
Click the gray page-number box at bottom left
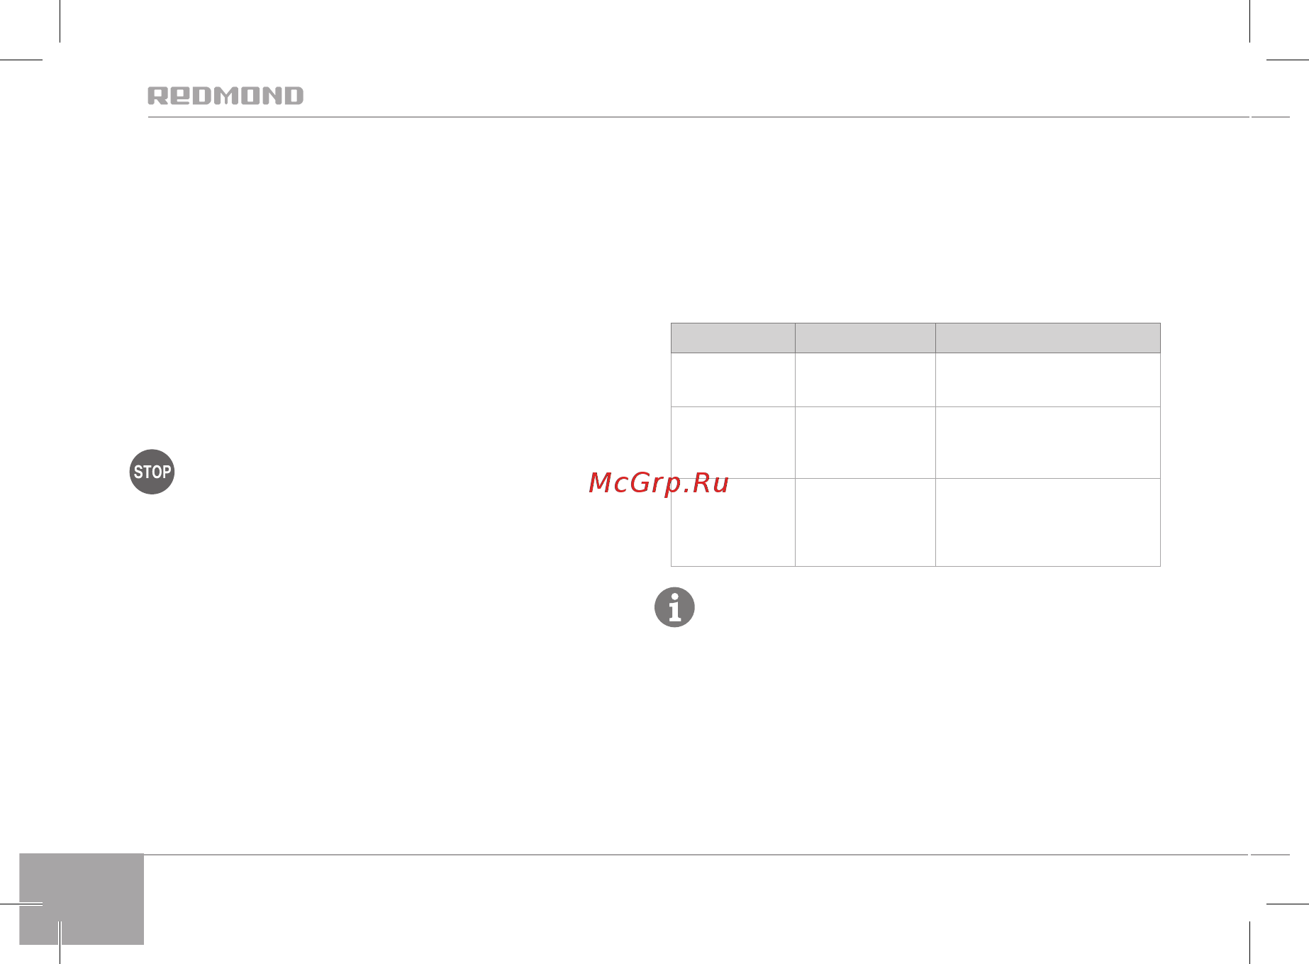tap(82, 899)
